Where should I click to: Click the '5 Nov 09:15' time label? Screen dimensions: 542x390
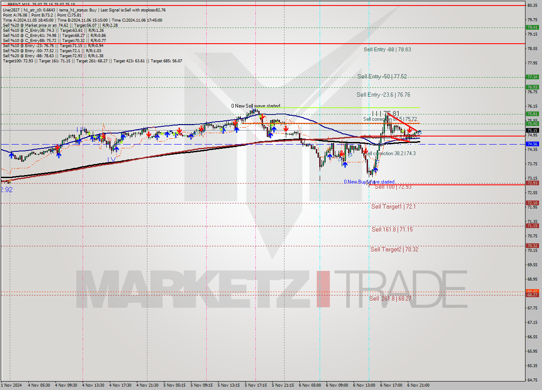(x=202, y=385)
